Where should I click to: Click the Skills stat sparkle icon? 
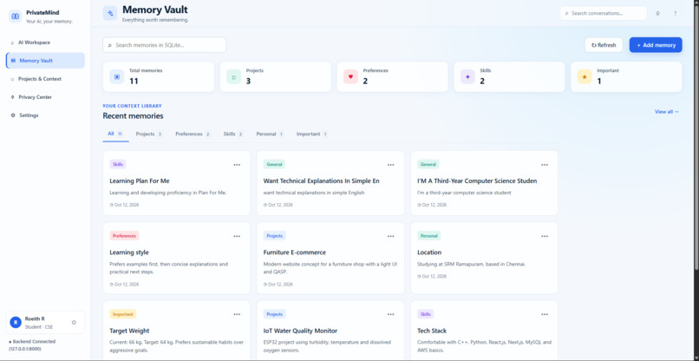(467, 76)
